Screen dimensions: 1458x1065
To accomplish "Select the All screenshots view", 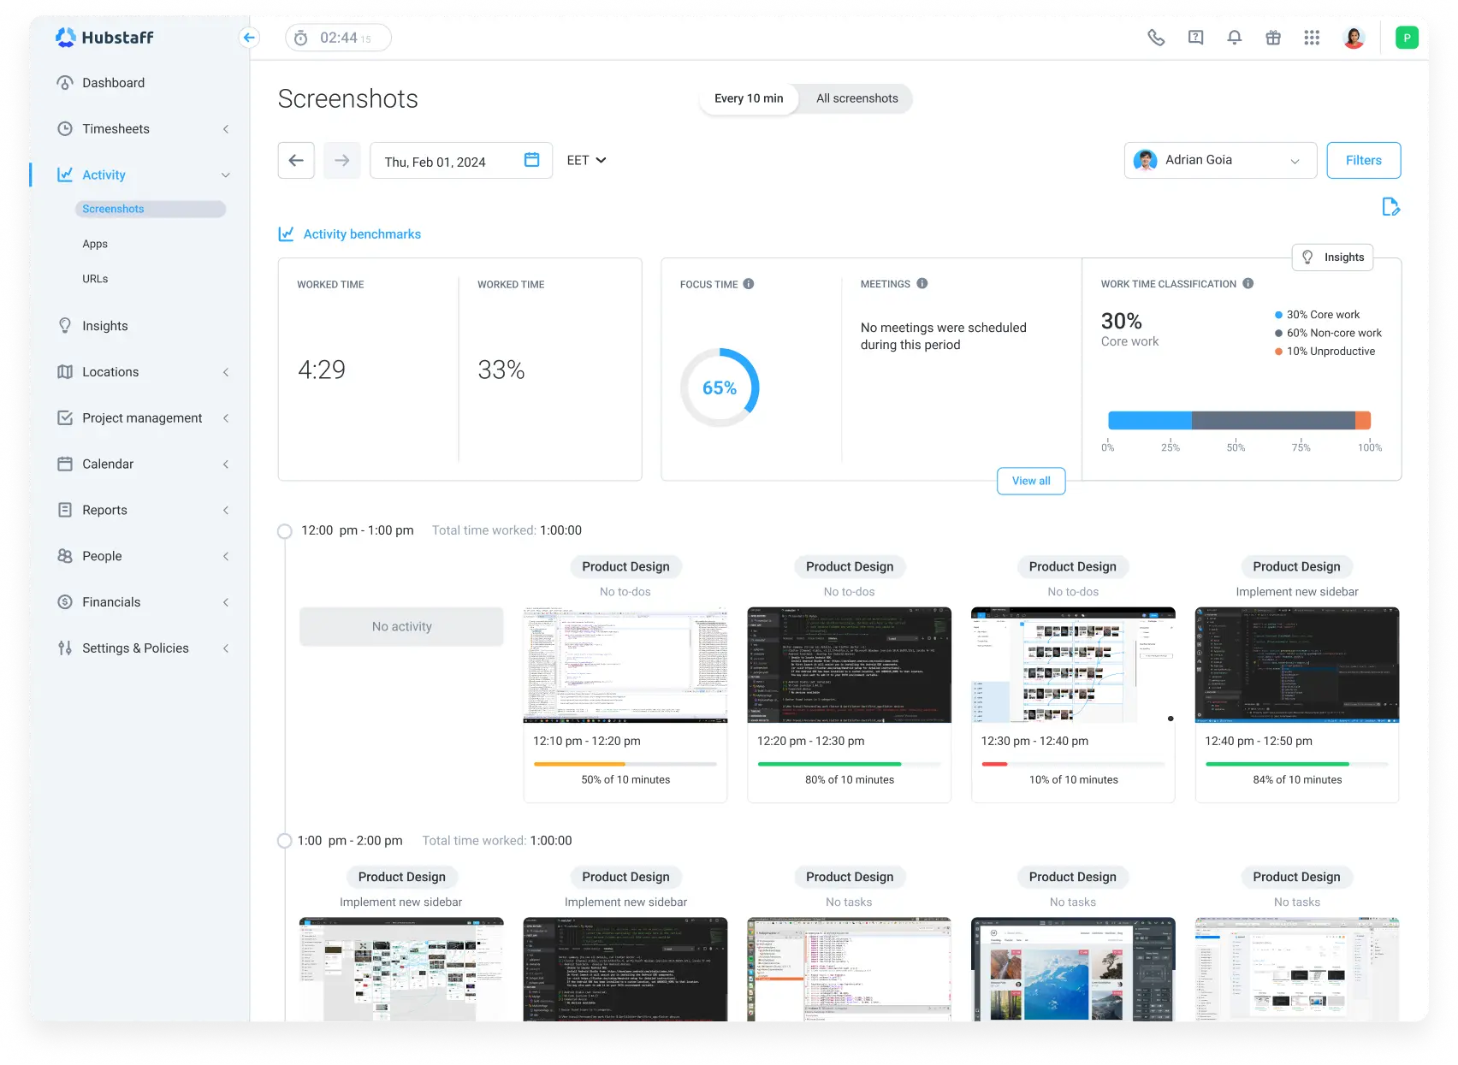I will click(x=856, y=98).
